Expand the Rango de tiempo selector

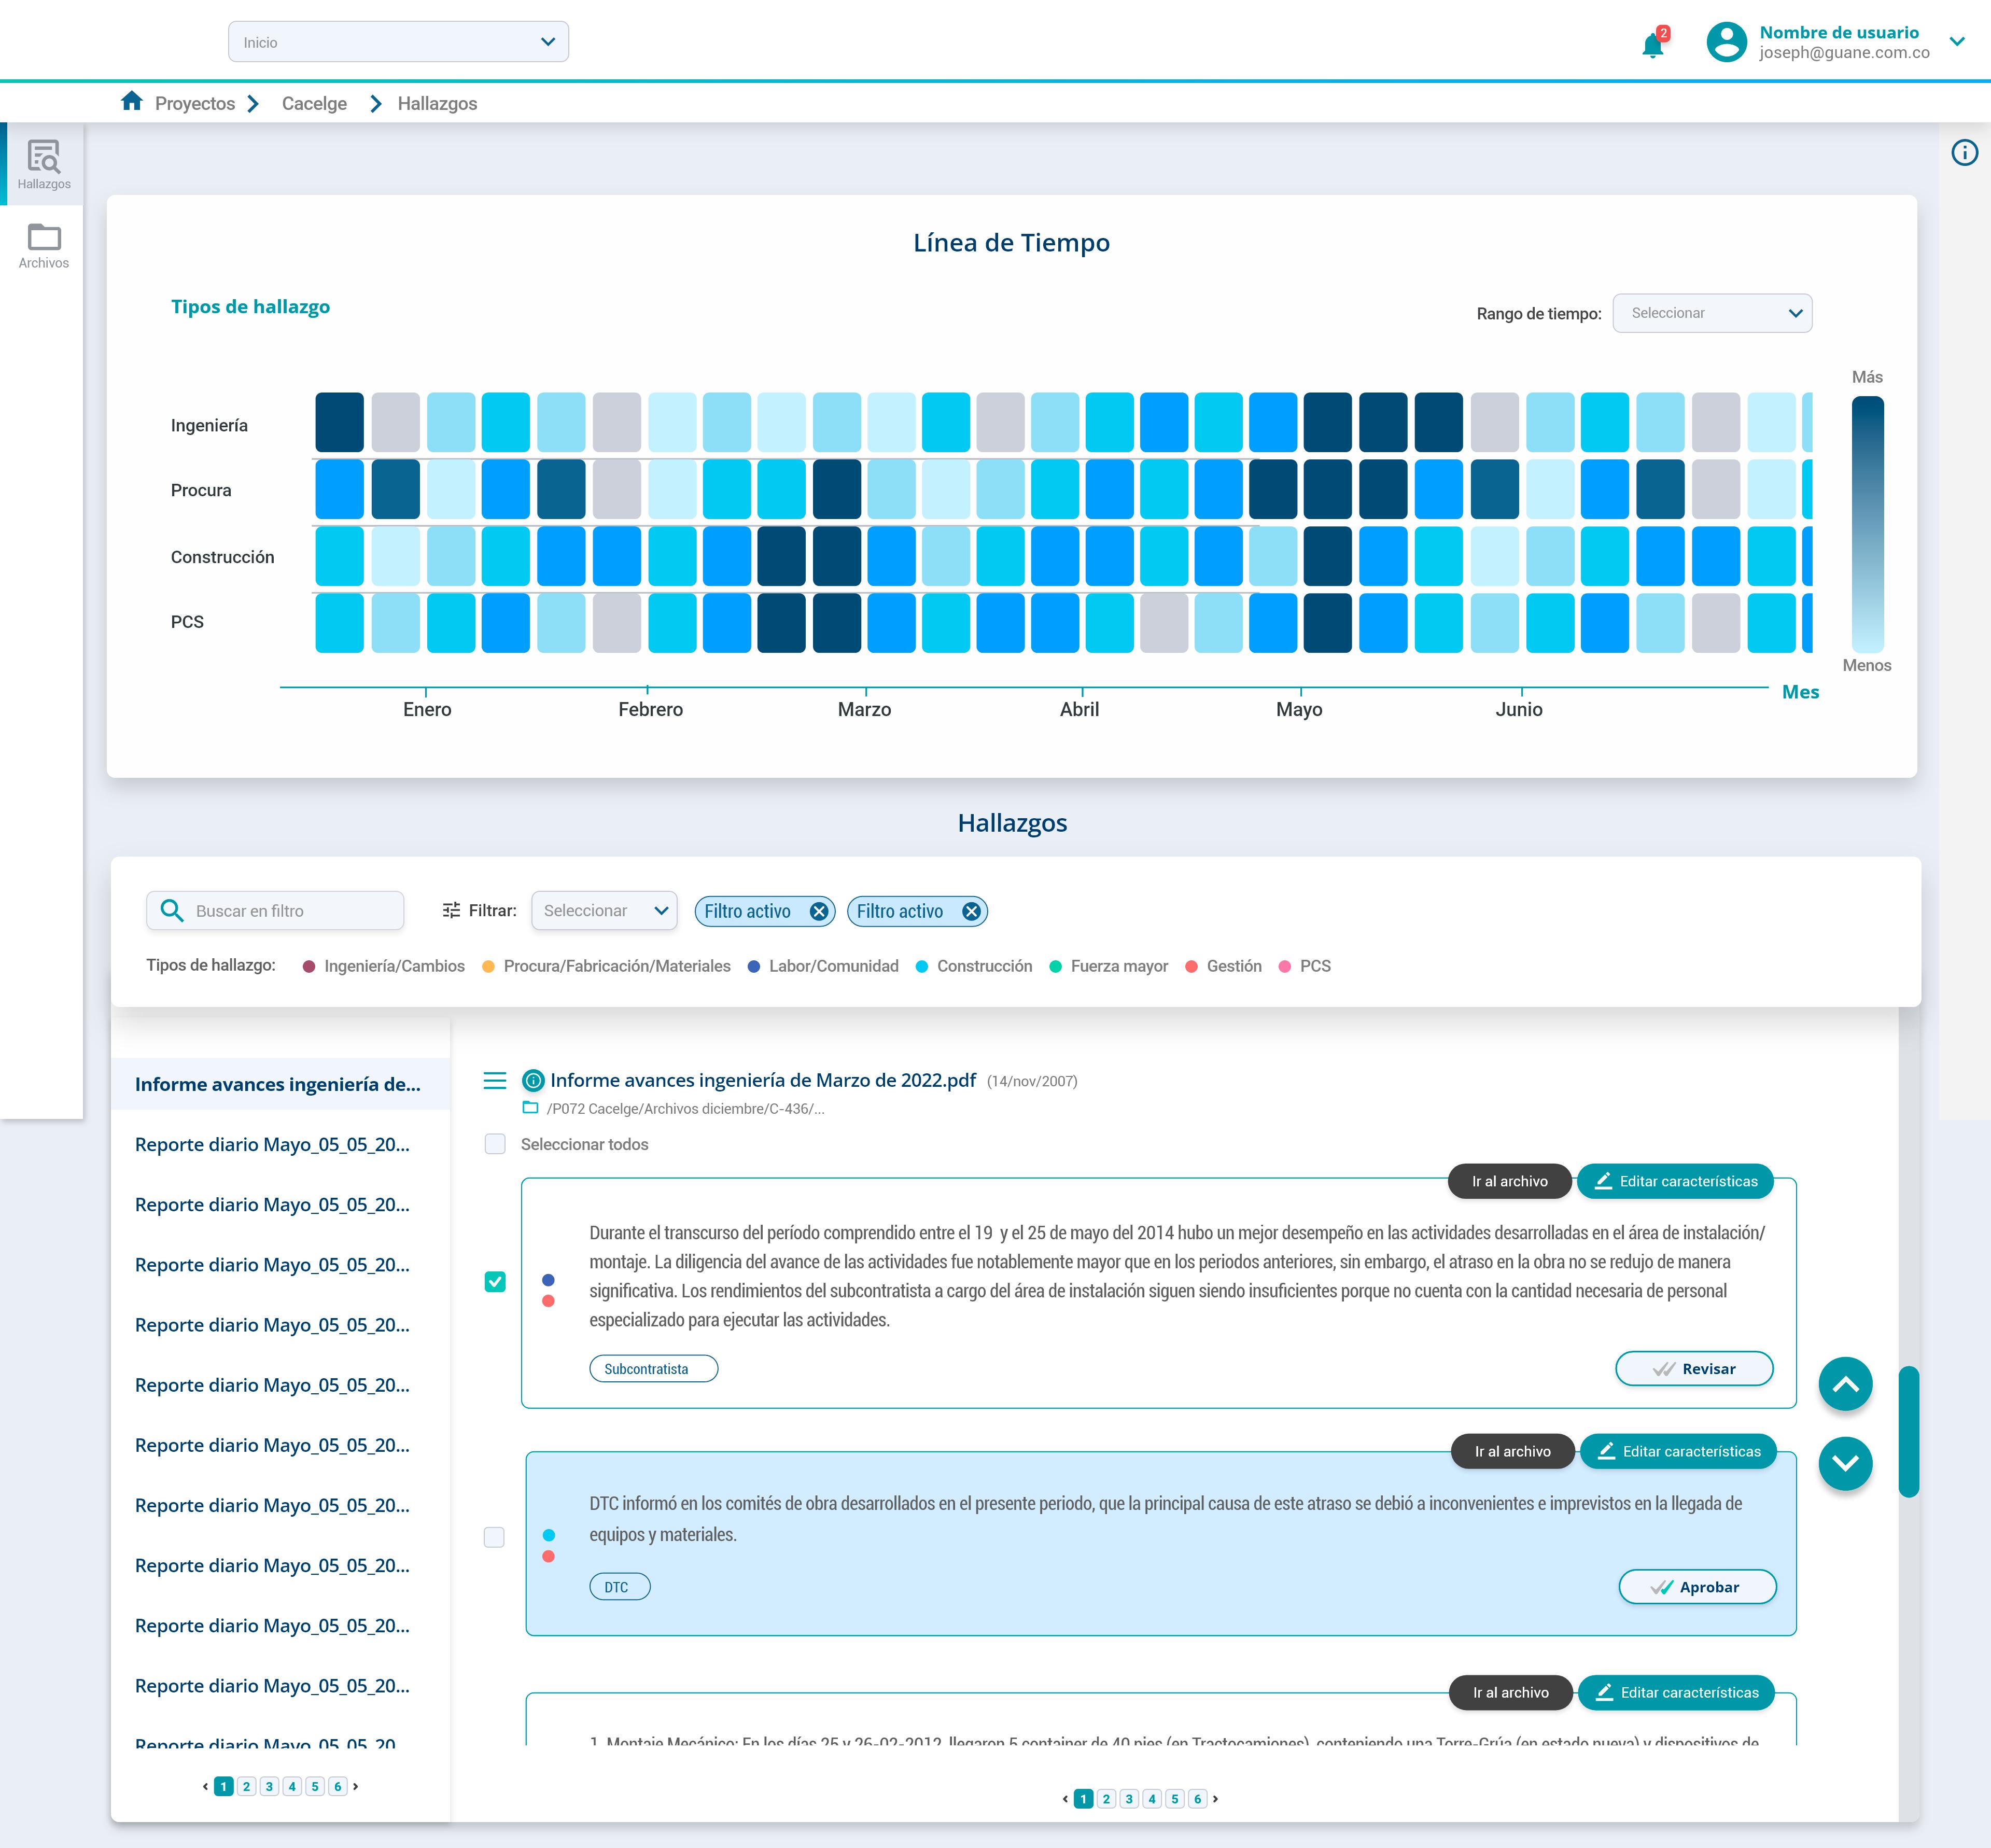tap(1712, 313)
